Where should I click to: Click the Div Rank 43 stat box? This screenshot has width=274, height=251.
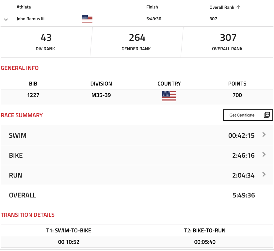point(45,42)
